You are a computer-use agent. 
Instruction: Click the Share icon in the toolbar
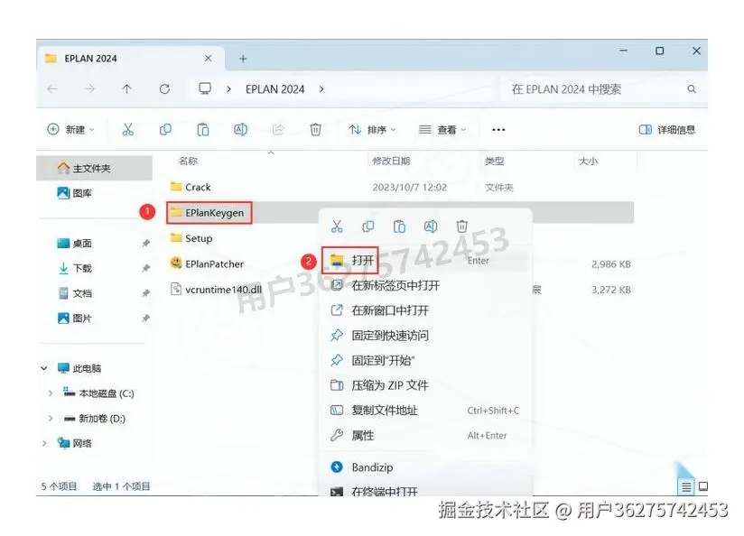(x=278, y=130)
